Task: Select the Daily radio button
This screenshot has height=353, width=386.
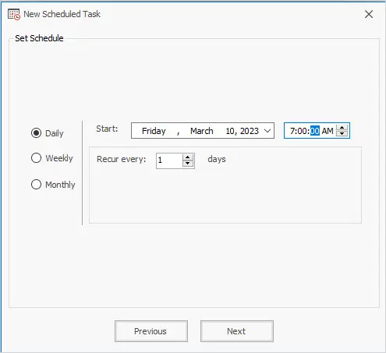Action: [x=36, y=133]
